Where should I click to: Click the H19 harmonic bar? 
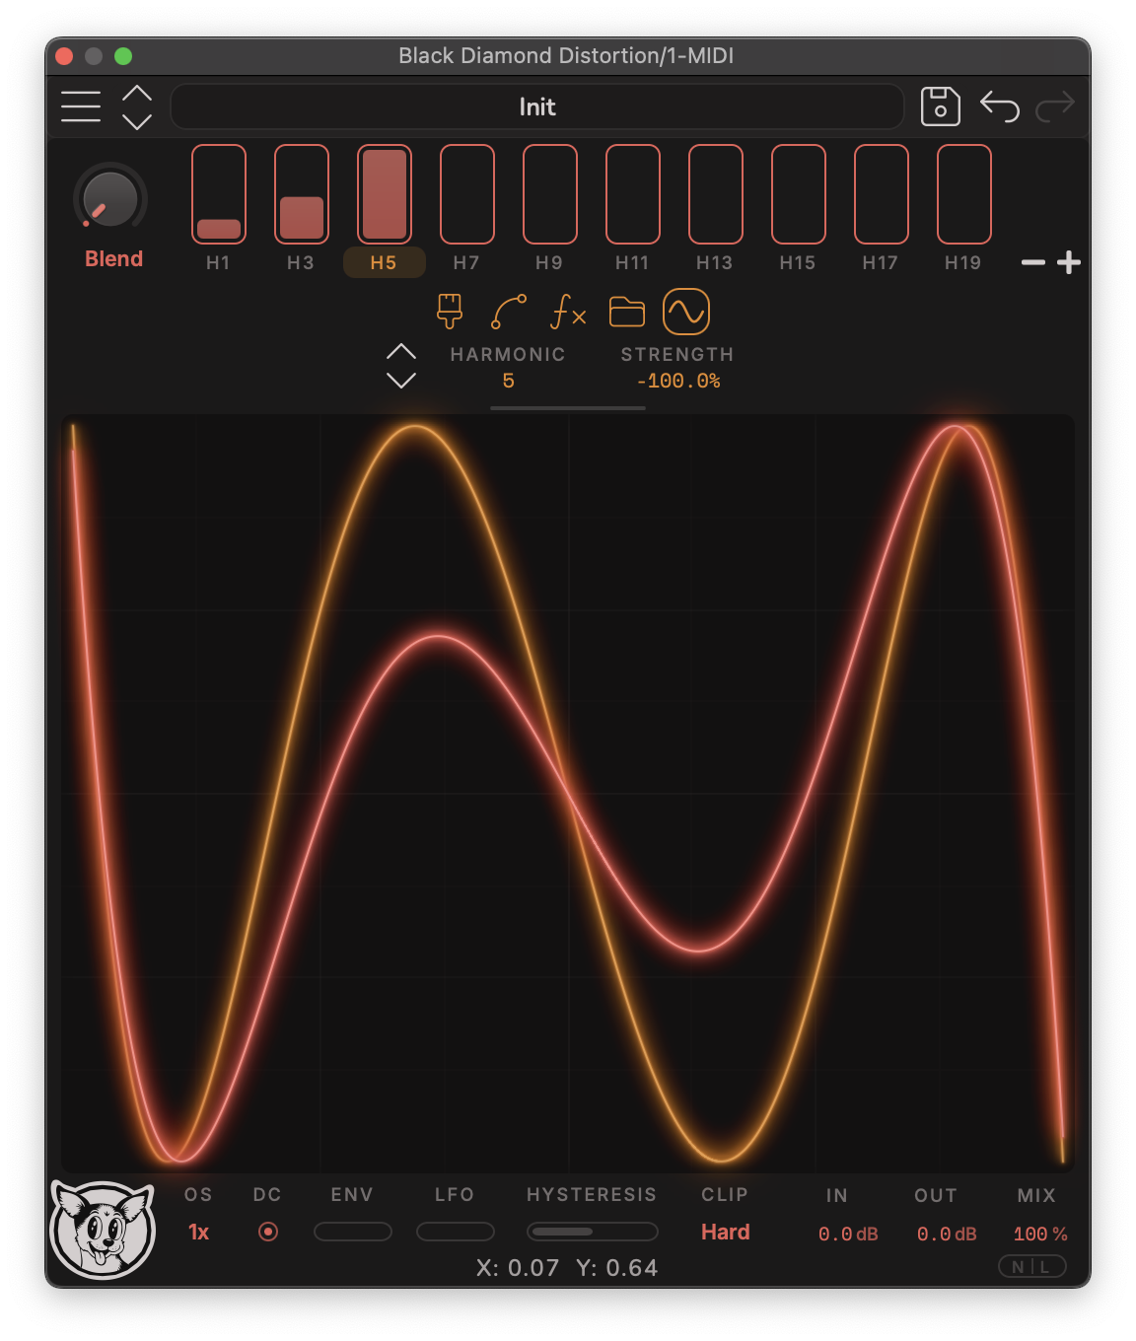pos(964,194)
